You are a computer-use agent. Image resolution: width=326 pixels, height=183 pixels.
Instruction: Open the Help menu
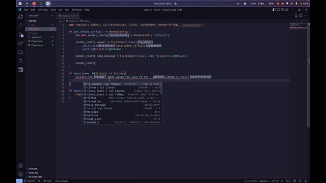[87, 10]
